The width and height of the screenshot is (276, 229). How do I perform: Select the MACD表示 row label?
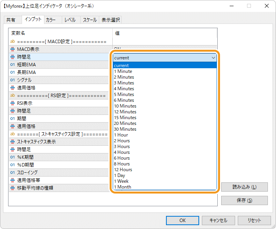pyautogui.click(x=28, y=49)
